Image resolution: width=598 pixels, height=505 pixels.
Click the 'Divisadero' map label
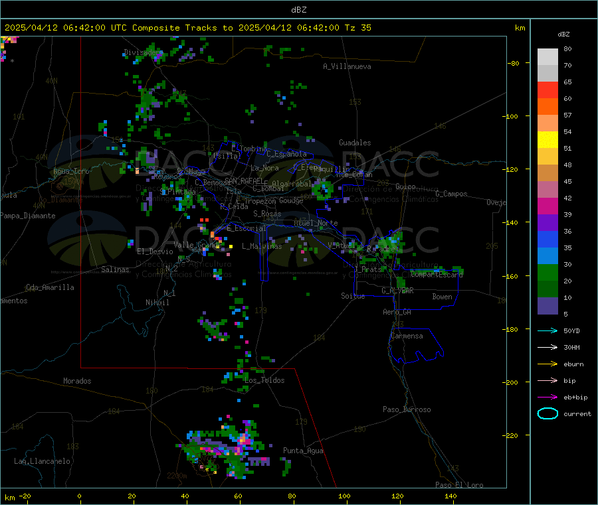[143, 52]
